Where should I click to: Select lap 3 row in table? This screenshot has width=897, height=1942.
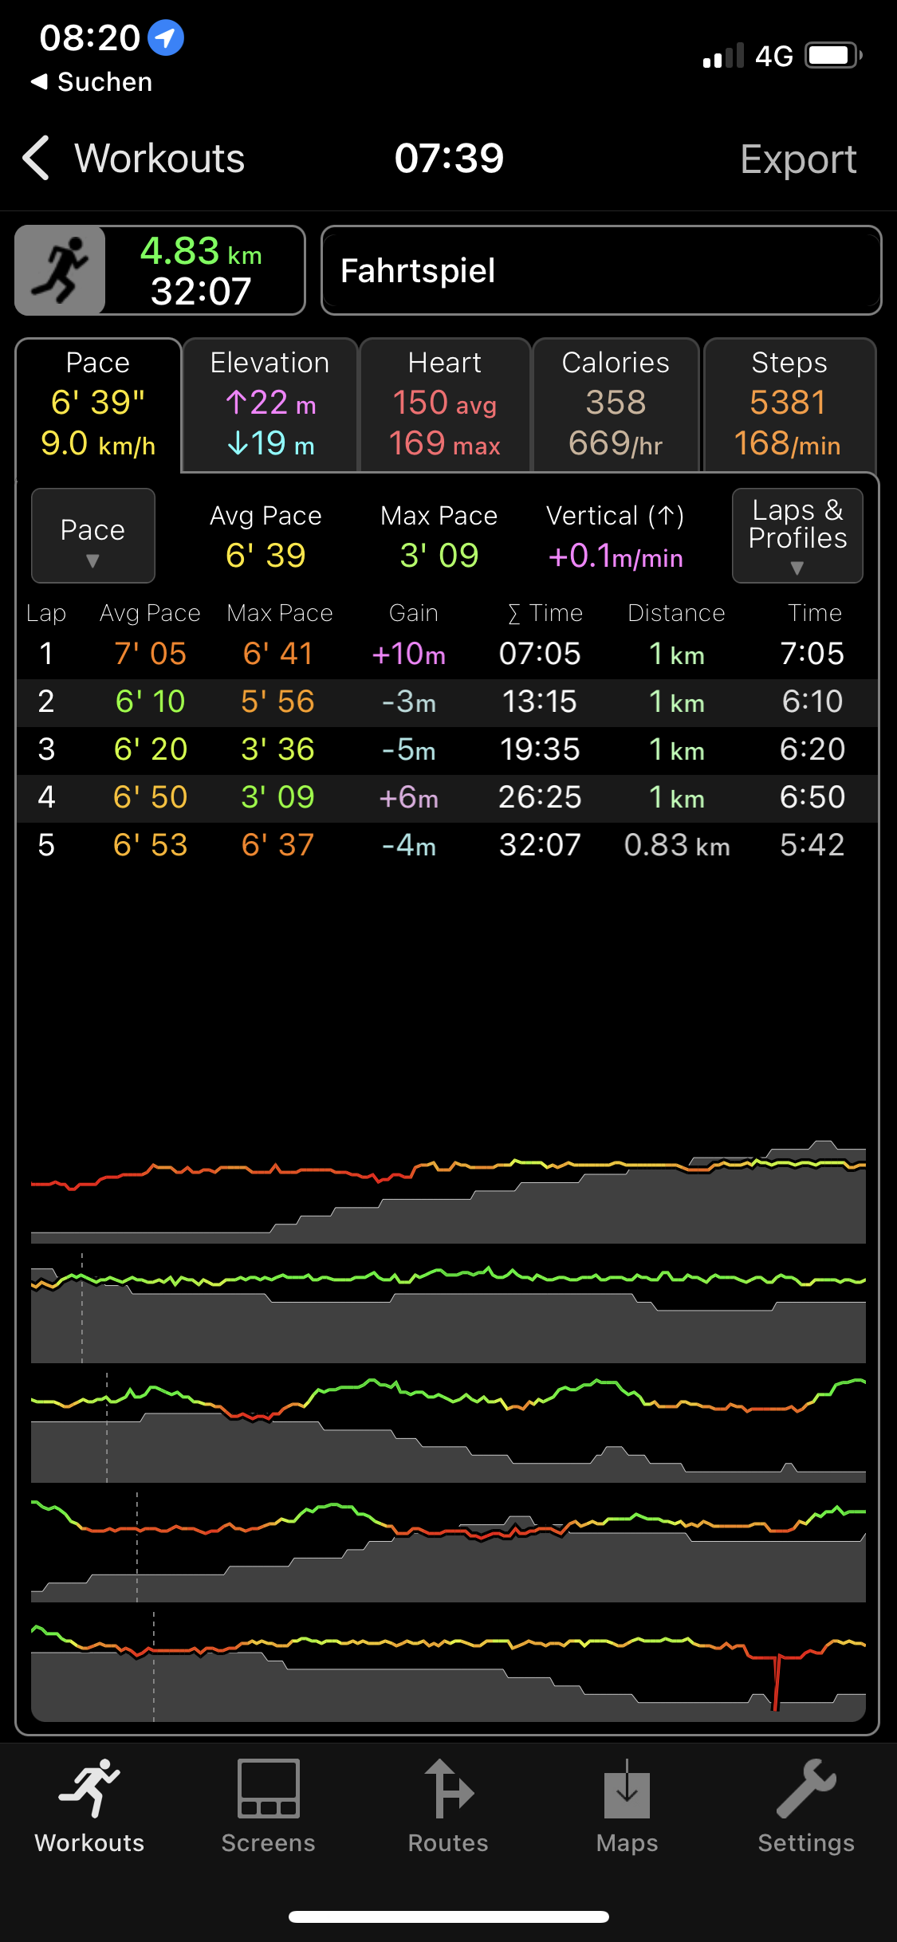[447, 749]
